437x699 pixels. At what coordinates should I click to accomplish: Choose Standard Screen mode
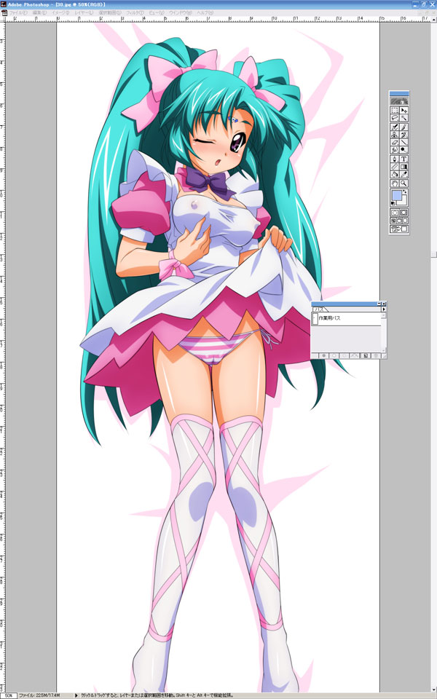coord(393,221)
